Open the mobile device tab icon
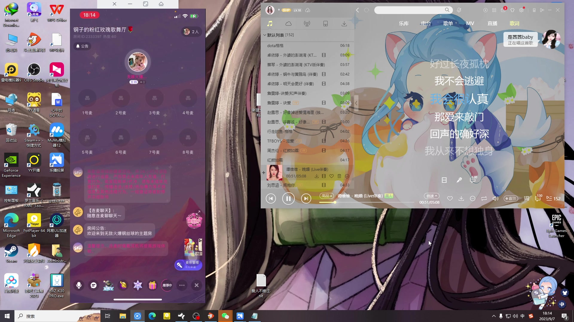 (x=326, y=24)
